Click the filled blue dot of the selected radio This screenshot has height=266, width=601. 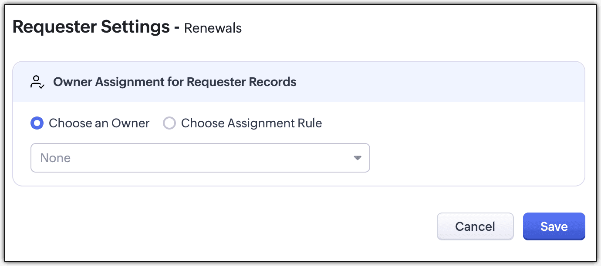[37, 123]
